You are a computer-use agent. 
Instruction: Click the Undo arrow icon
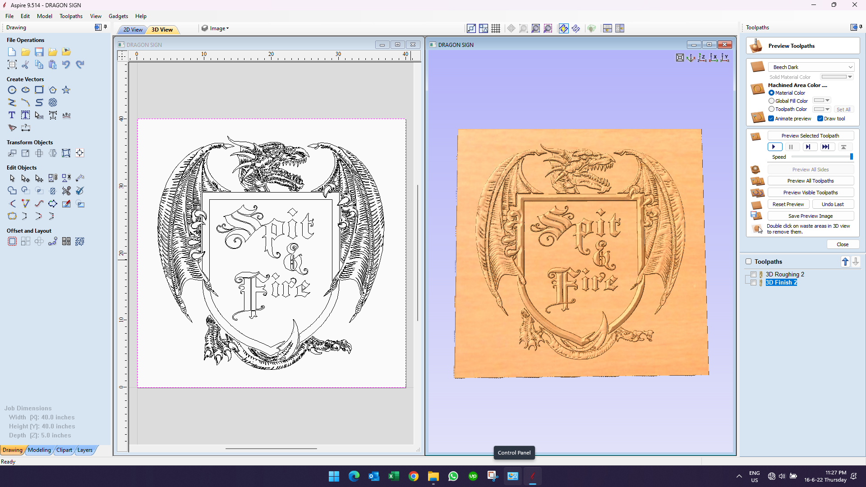pyautogui.click(x=66, y=64)
